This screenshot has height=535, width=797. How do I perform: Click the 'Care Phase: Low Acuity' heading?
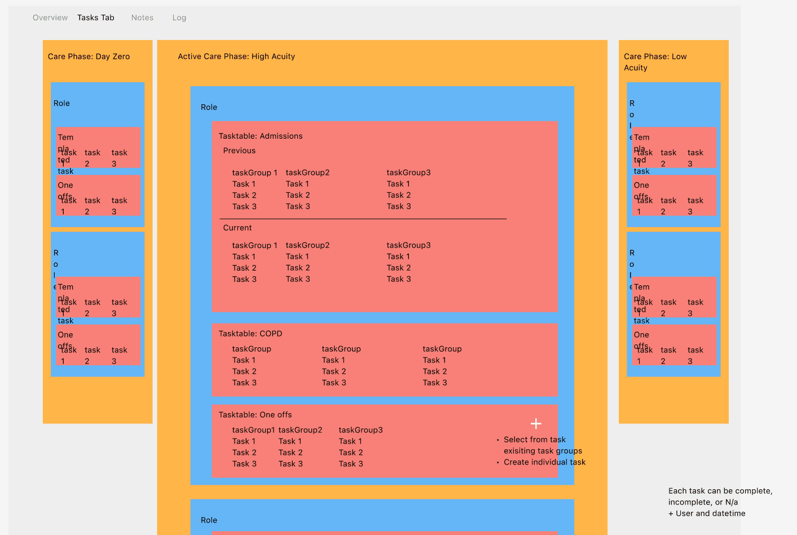click(x=655, y=62)
